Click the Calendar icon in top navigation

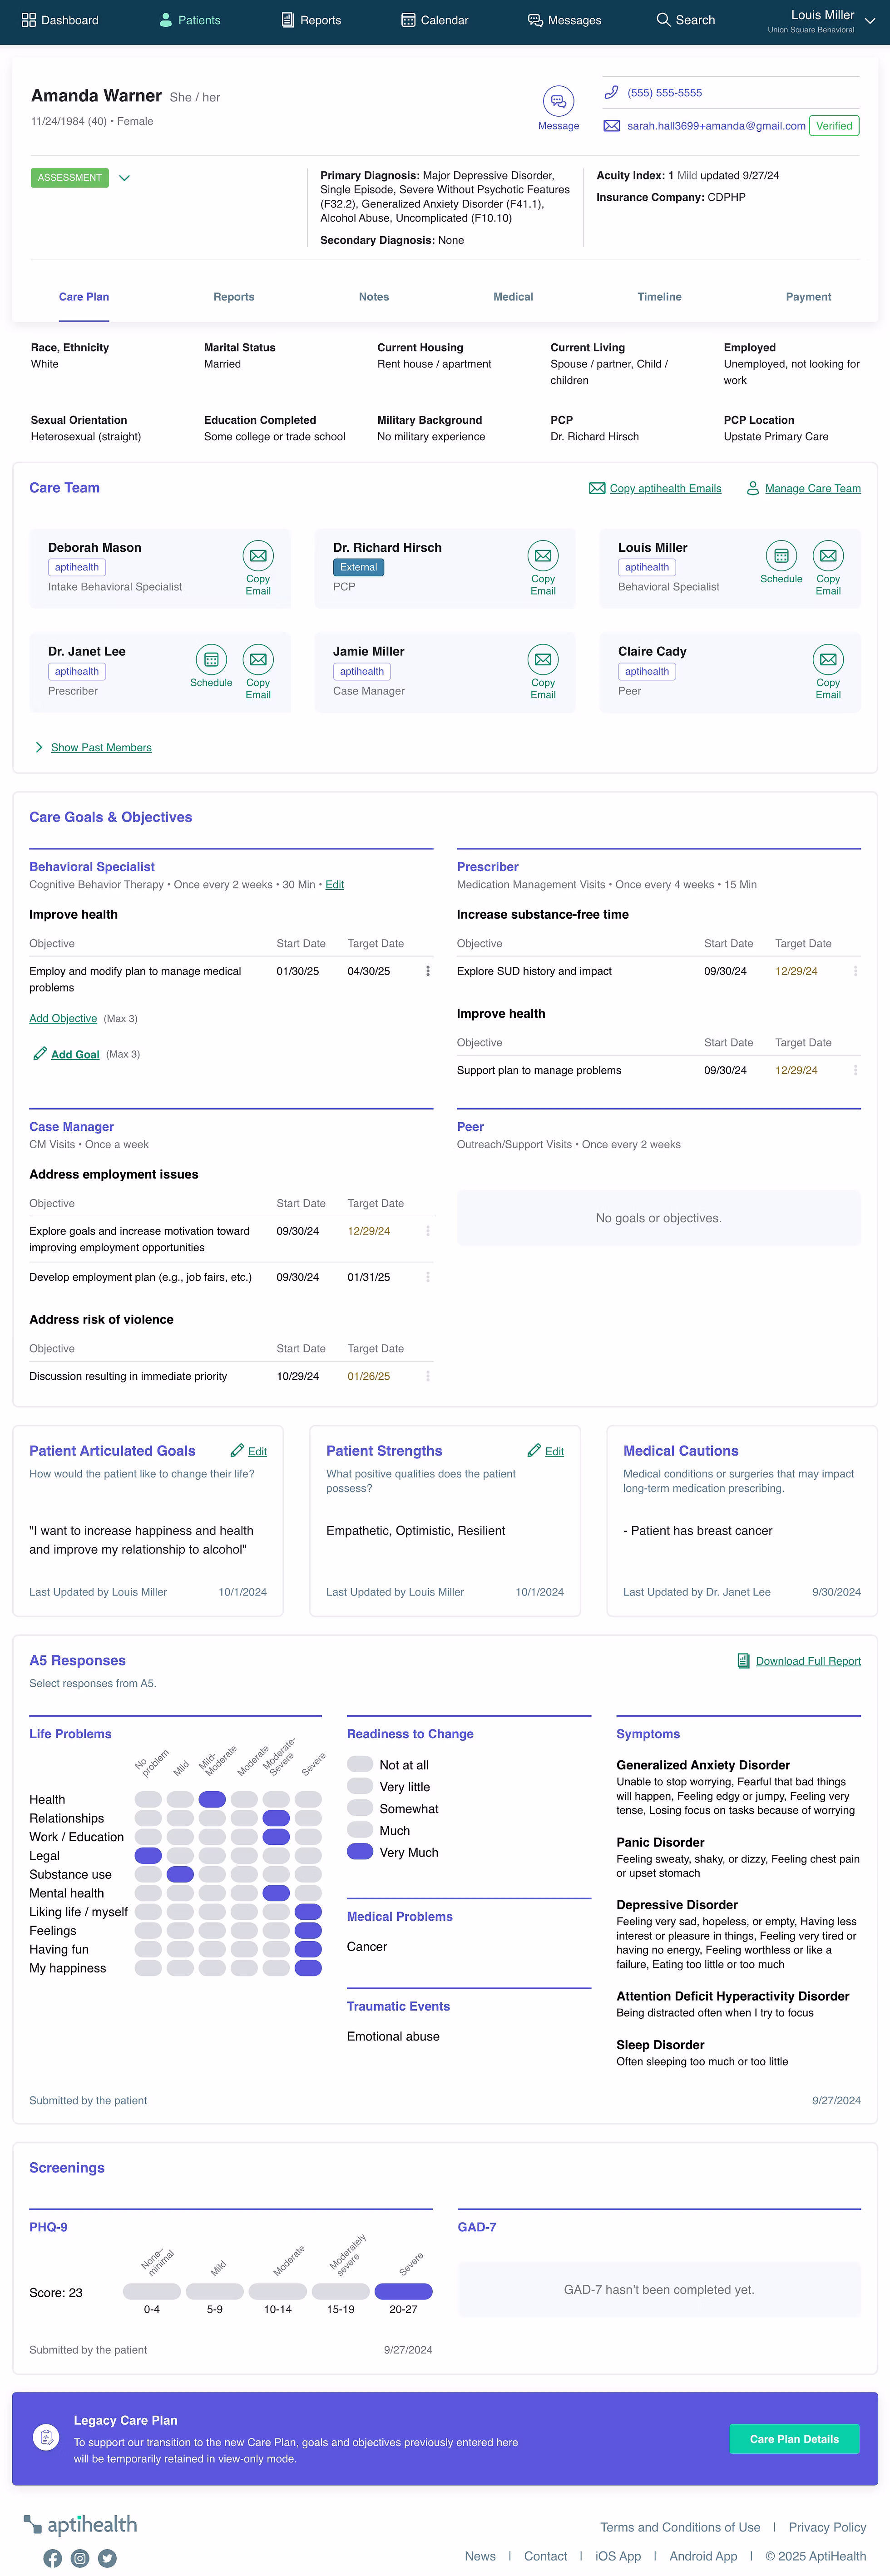pos(408,20)
